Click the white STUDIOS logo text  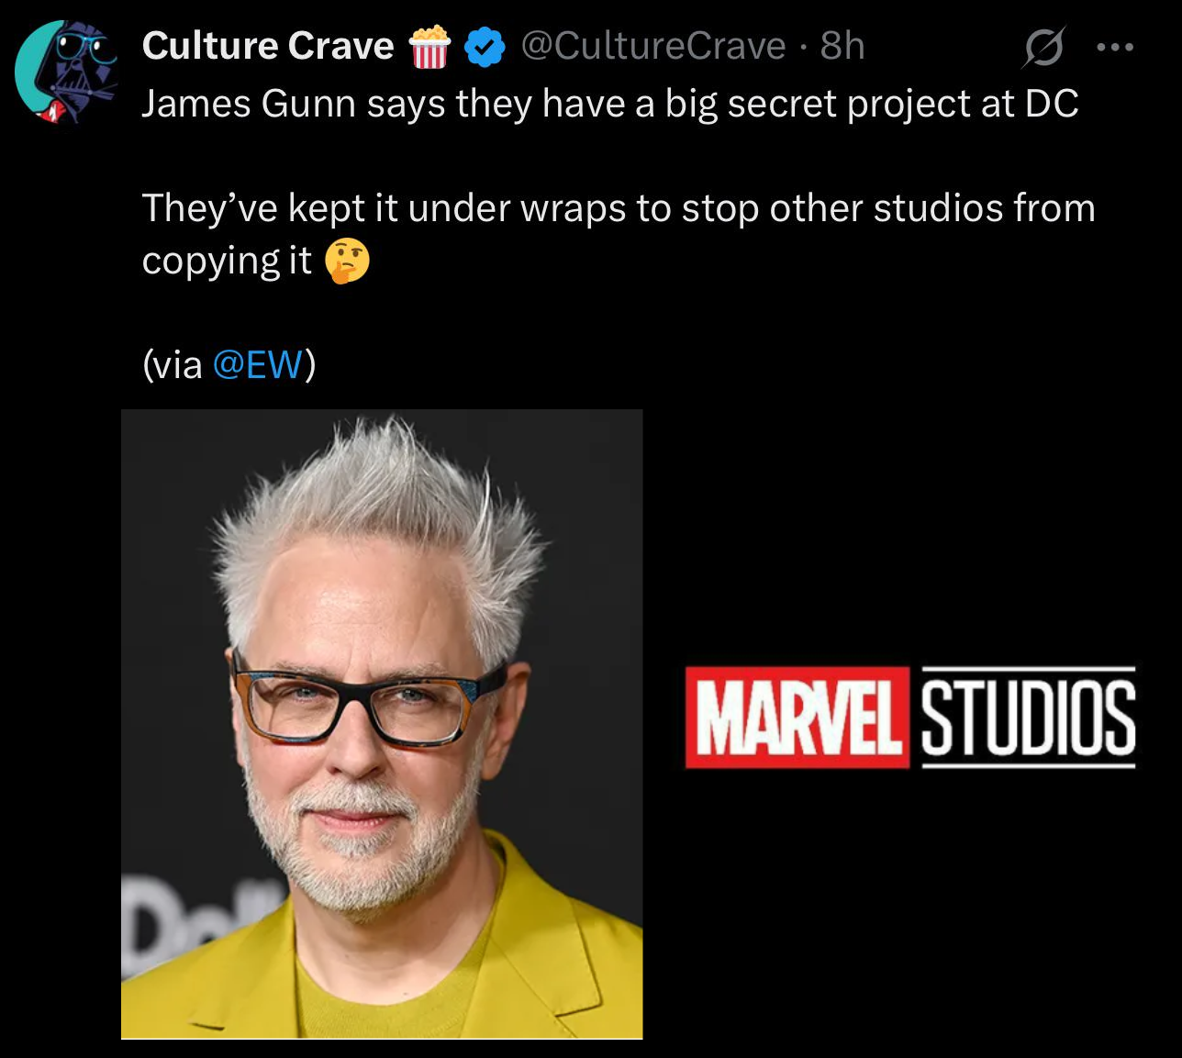pos(1028,718)
